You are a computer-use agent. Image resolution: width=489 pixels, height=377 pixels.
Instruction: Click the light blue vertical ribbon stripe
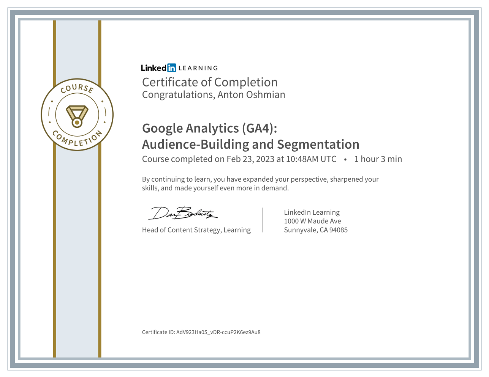(x=77, y=247)
